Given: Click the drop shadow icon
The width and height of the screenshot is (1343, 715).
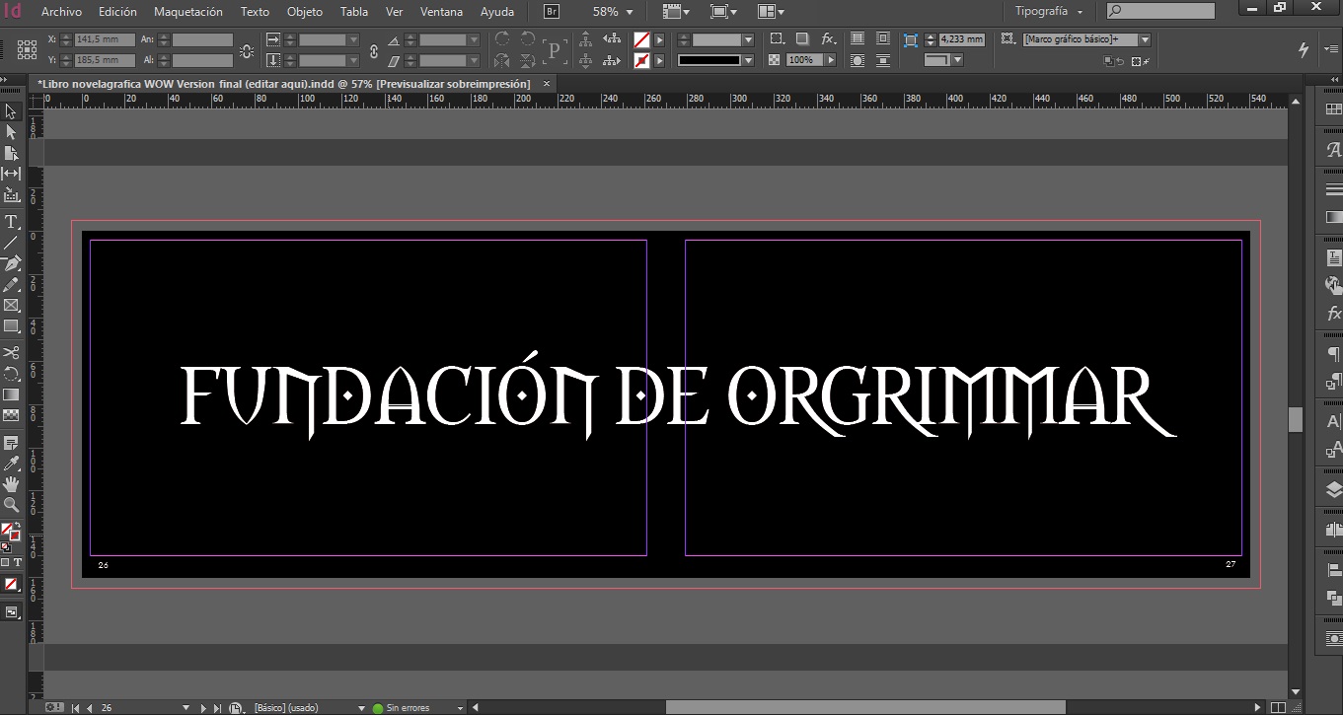Looking at the screenshot, I should point(802,39).
